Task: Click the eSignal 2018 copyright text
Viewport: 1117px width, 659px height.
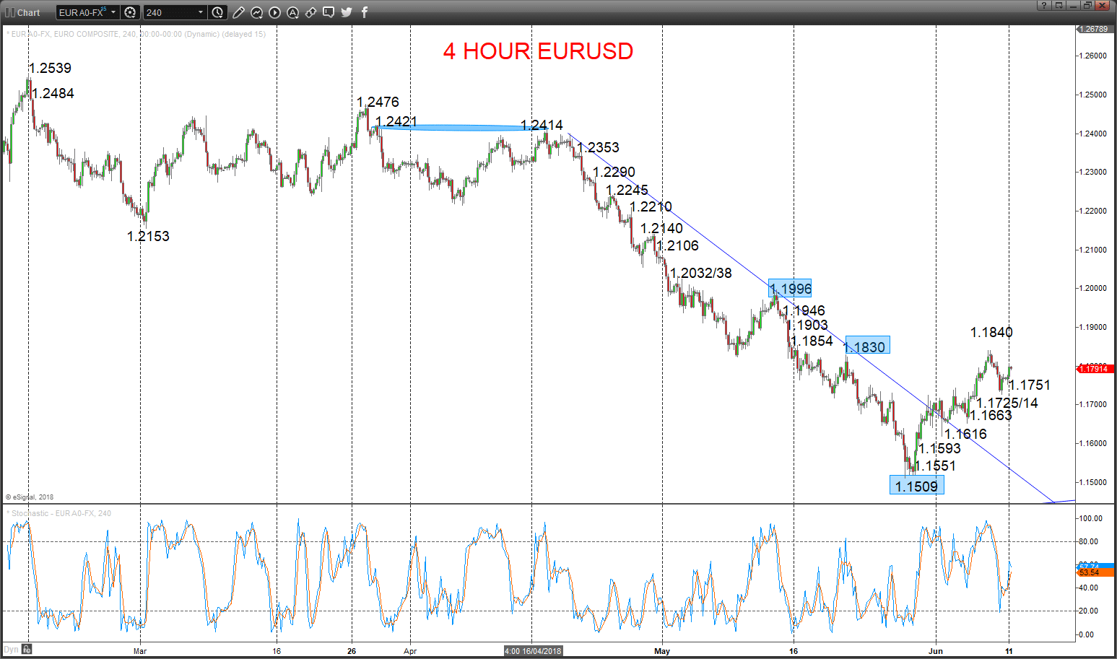Action: tap(30, 497)
